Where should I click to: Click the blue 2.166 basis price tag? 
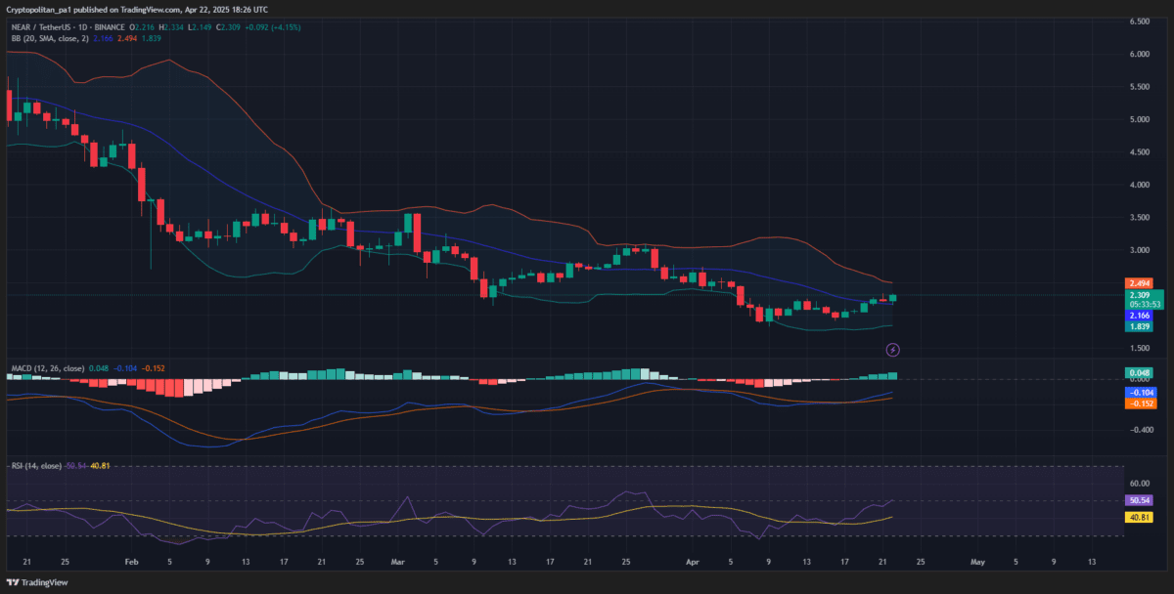coord(1138,316)
